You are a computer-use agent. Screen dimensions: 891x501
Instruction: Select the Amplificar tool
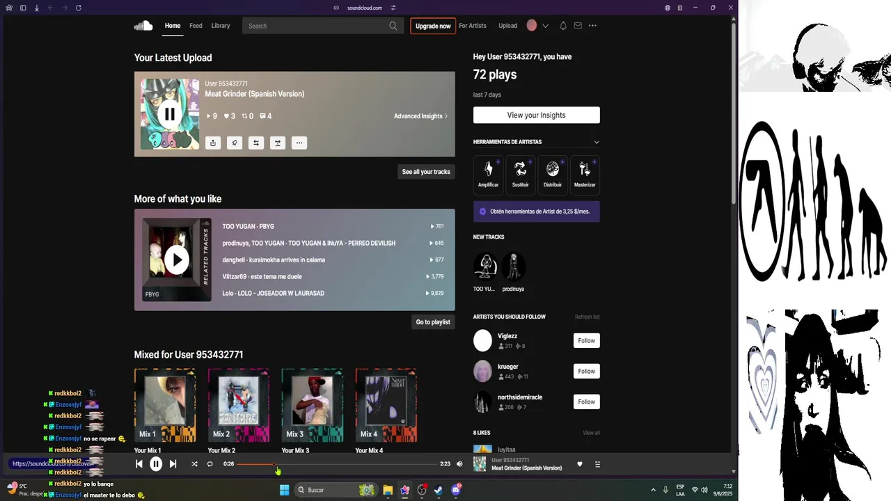point(488,175)
